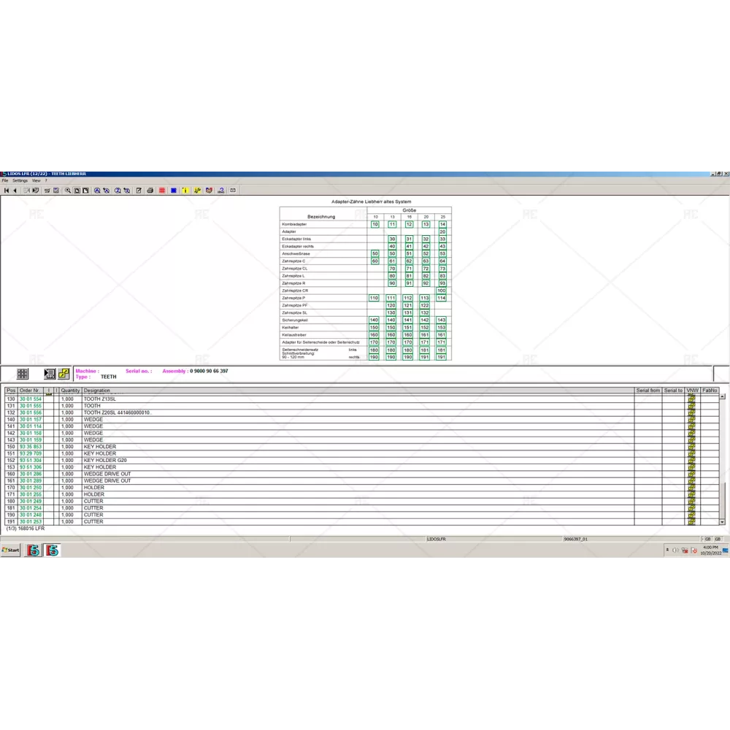This screenshot has height=730, width=730.
Task: Click the printer icon in toolbar
Action: (x=150, y=191)
